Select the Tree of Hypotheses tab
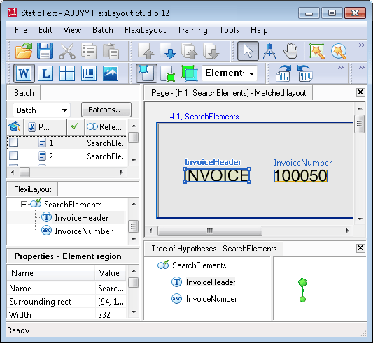Viewport: 373px width, 343px height. pos(214,249)
